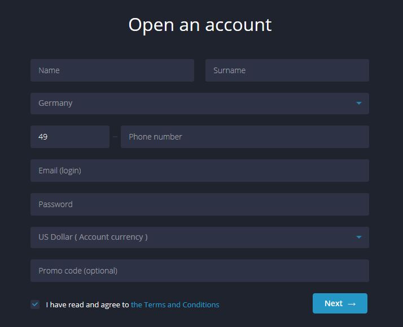This screenshot has height=327, width=403.
Task: Select the 'Germany' text in the country field
Action: 55,103
